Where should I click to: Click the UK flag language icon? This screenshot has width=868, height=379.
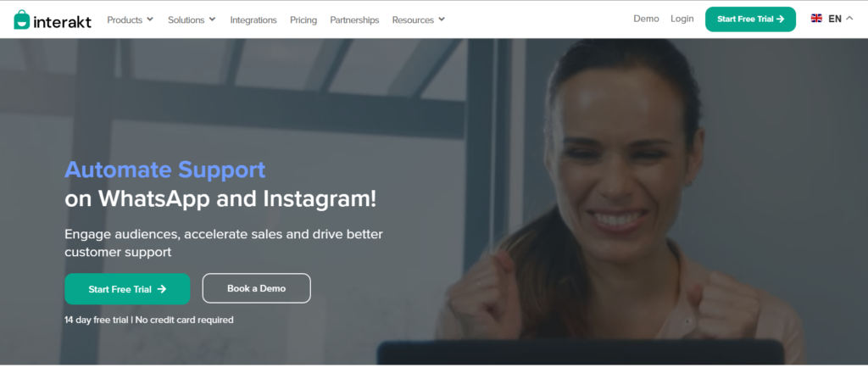(816, 19)
